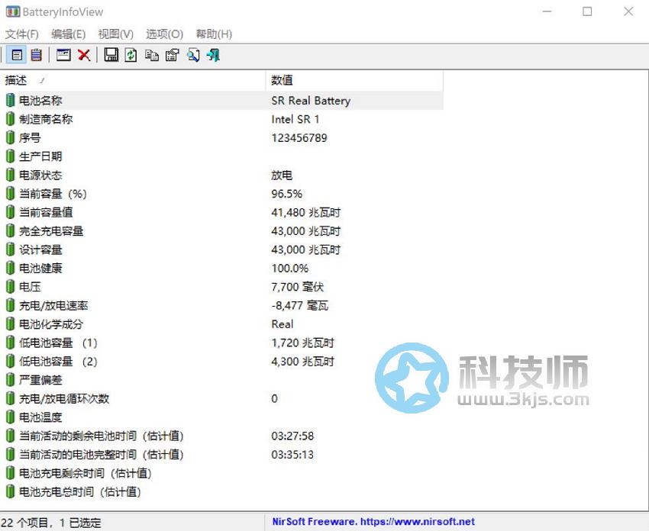Screen dimensions: 649x531
Task: Click the power state value 放电
Action: click(x=282, y=175)
